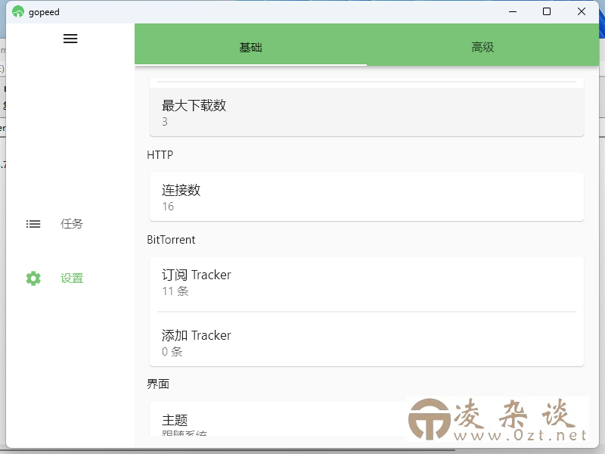Open the 添加 Tracker setting
605x454 pixels.
[x=367, y=343]
